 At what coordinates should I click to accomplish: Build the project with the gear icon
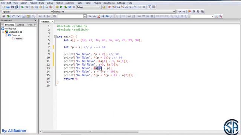point(57,7)
